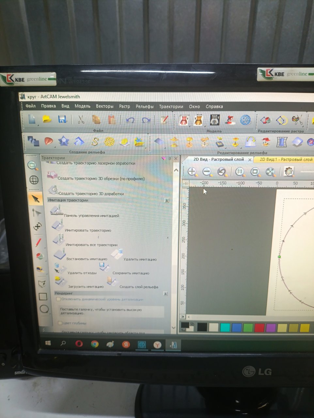Pick the red color swatch in palette
Viewport: 314px width, 418px height.
point(259,327)
